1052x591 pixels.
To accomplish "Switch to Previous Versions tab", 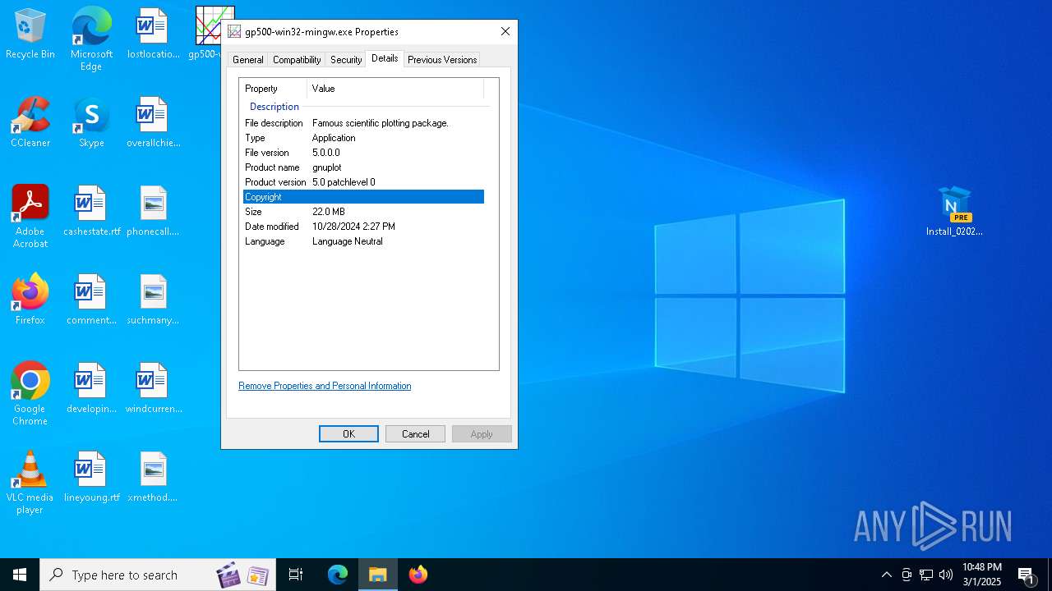I will coord(442,60).
